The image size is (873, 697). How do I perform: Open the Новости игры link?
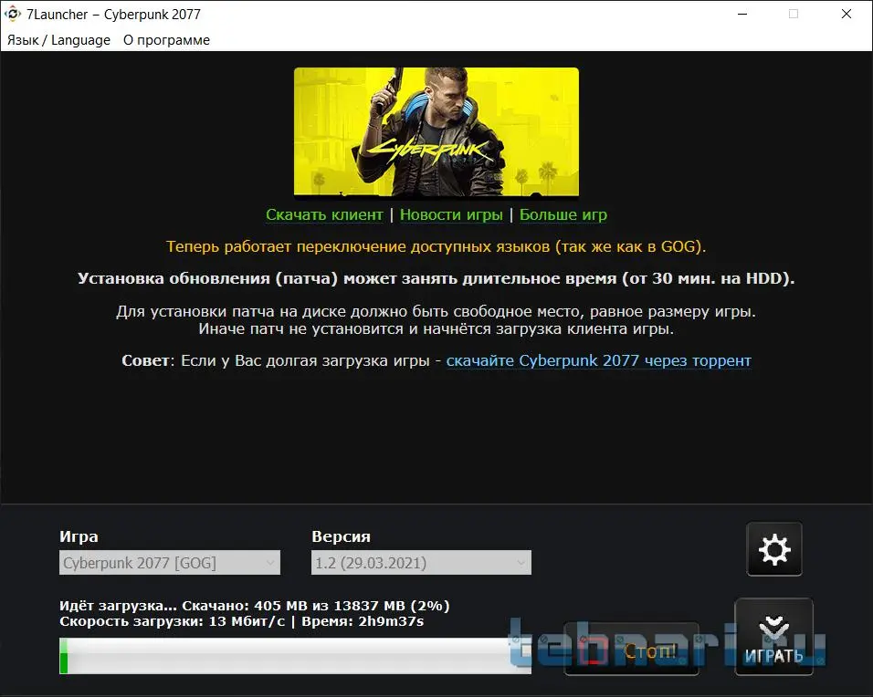click(451, 214)
